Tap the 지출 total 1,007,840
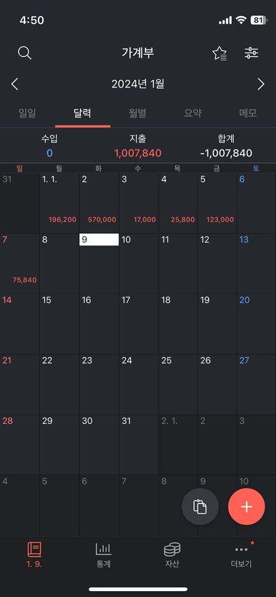This screenshot has height=597, width=276. tap(138, 154)
